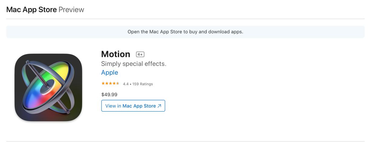Screen dimensions: 387x146
Task: Open the 159 Ratings link
Action: click(x=143, y=84)
